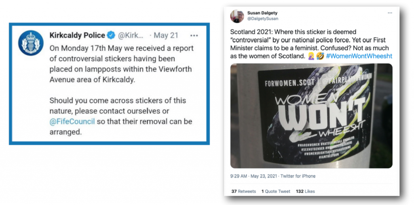The height and width of the screenshot is (205, 414).
Task: Click the May 21 tweet date
Action: coord(166,36)
